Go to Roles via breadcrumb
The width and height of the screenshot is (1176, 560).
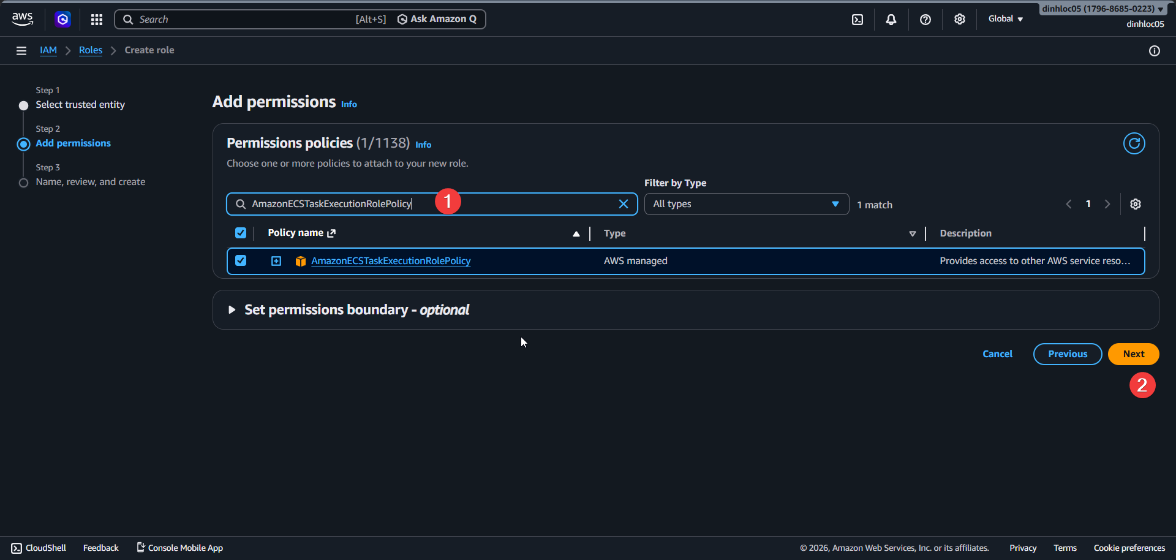(90, 50)
